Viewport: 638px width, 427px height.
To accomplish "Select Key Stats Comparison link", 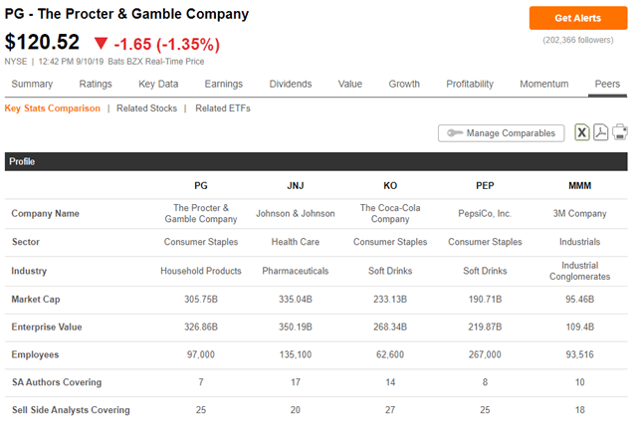I will click(52, 108).
